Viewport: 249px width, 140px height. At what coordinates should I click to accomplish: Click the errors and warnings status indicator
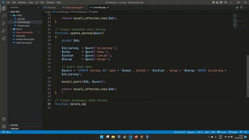[x=6, y=132]
